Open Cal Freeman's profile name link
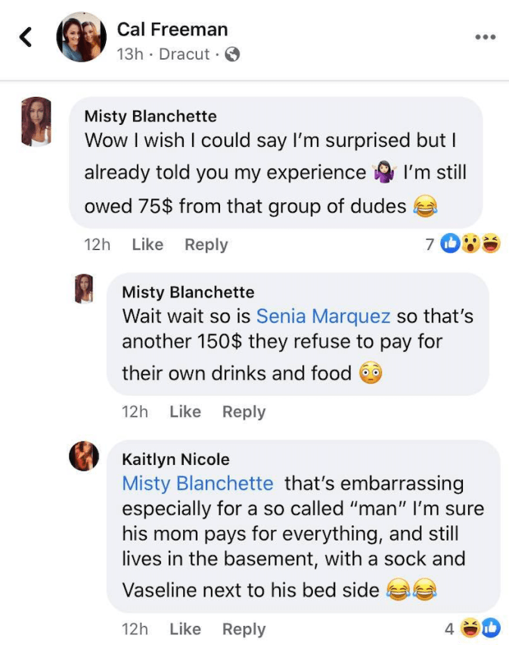This screenshot has height=645, width=509. click(172, 30)
